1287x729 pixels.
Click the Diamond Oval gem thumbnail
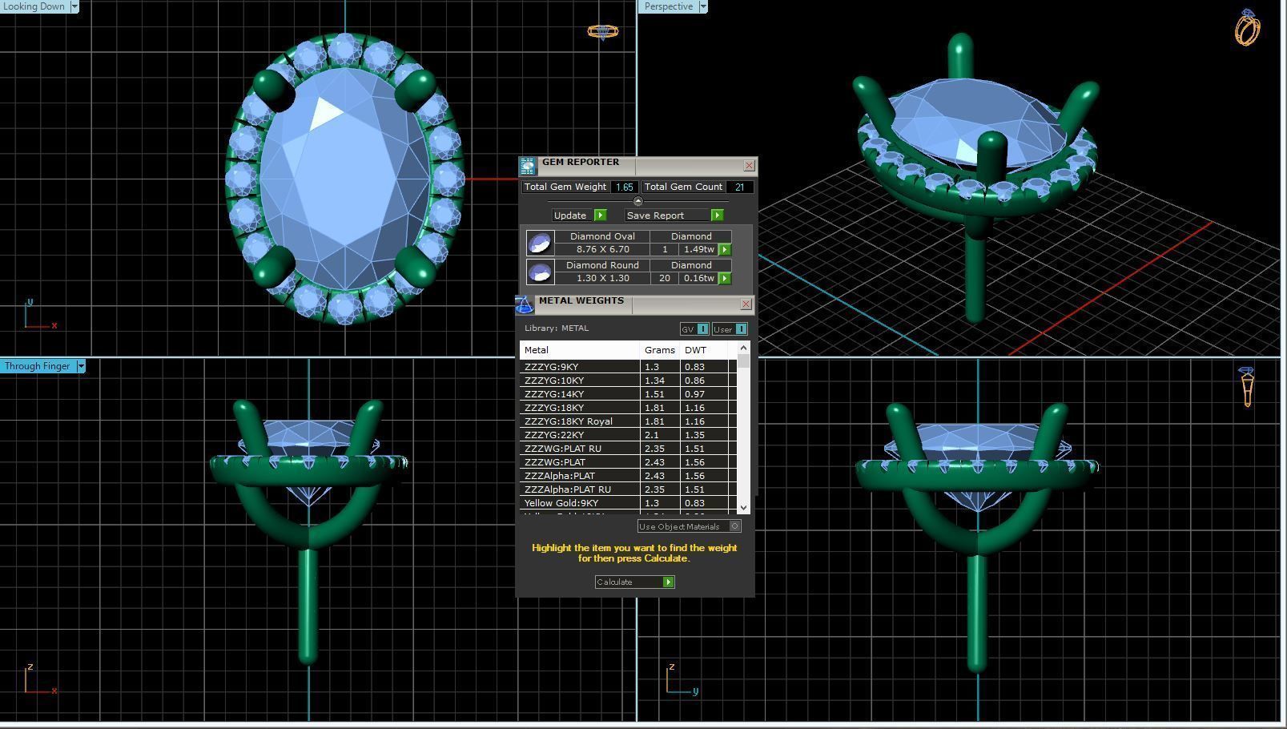[x=540, y=243]
